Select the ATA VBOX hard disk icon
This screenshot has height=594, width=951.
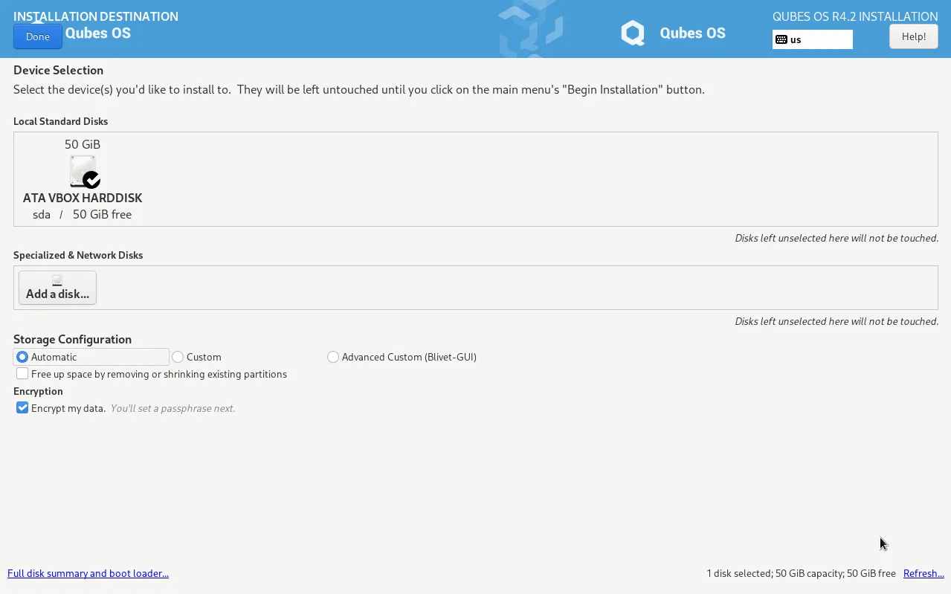tap(83, 171)
